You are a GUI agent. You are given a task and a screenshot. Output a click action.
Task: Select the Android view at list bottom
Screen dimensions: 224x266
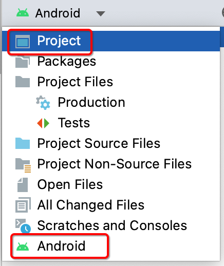[111, 246]
